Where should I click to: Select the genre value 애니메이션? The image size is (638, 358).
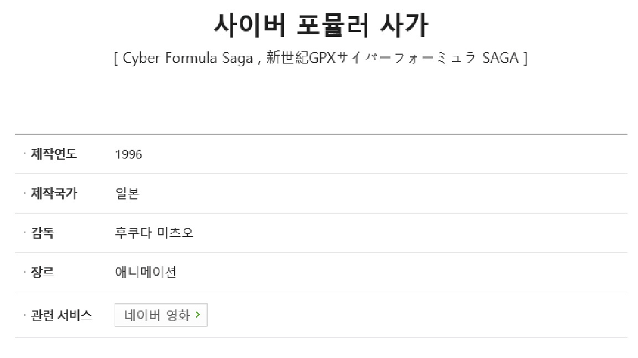click(x=146, y=272)
